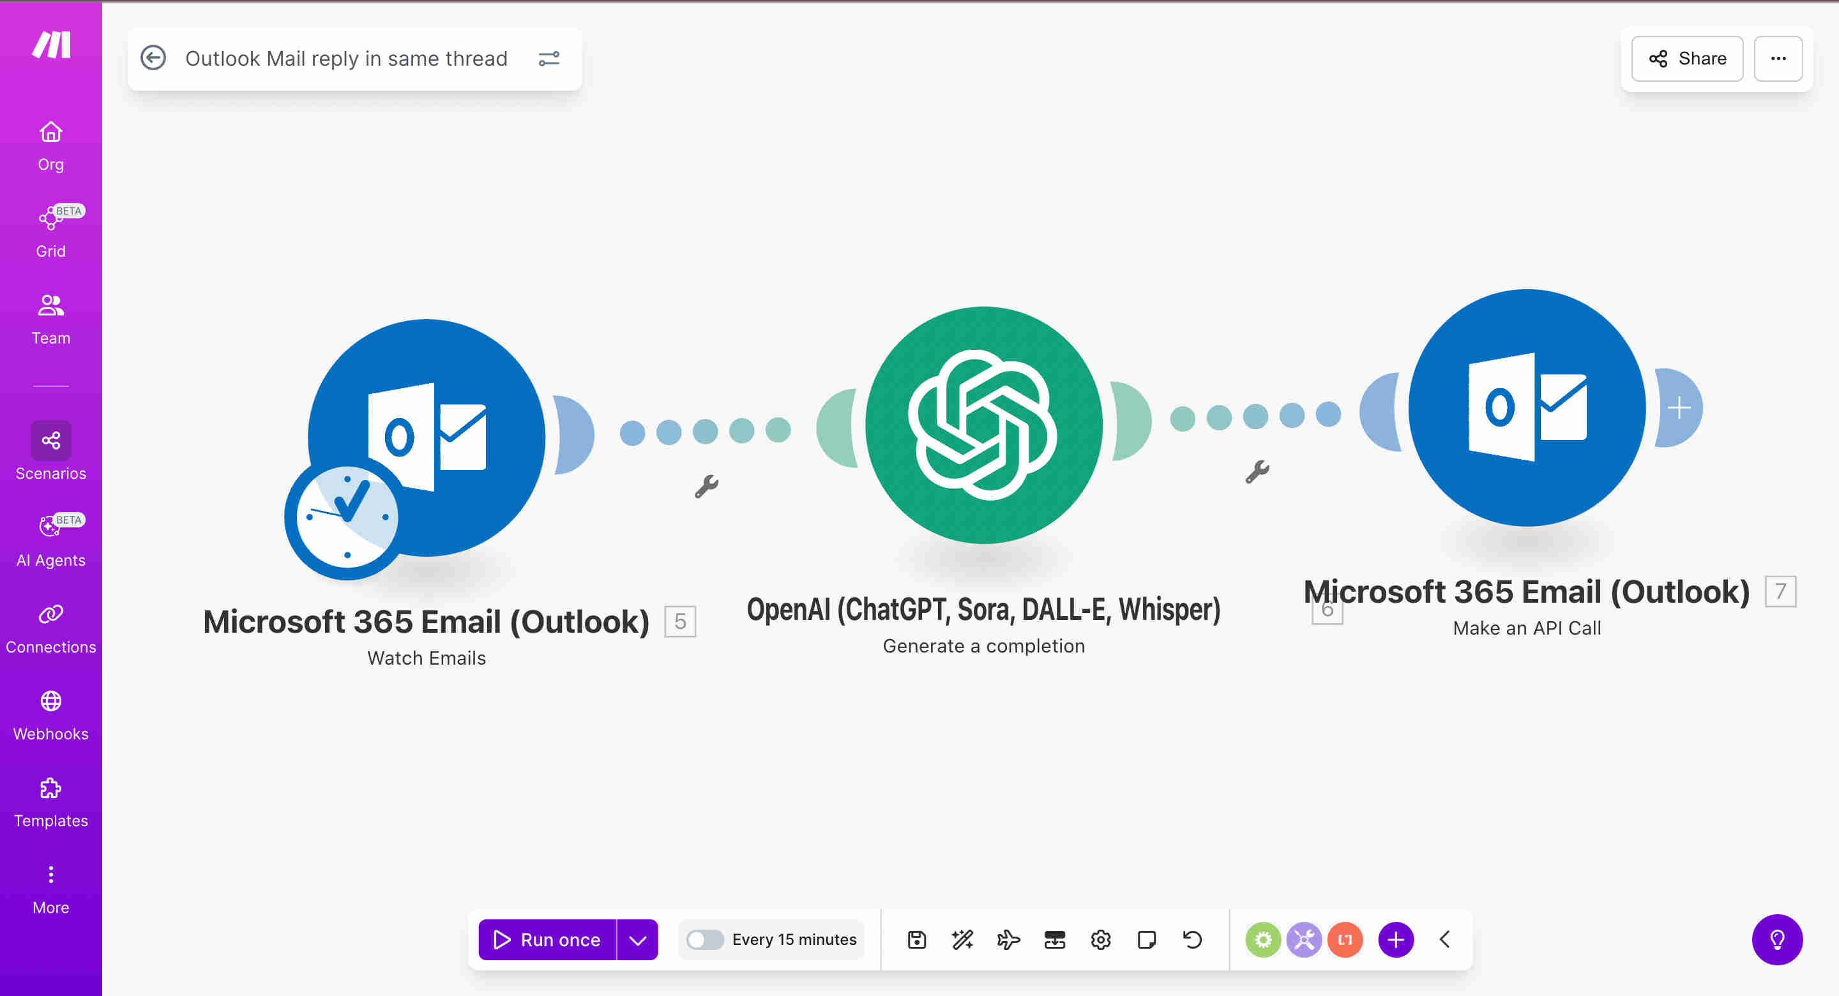Screen dimensions: 1839x996
Task: Click the Generate a completion label
Action: 984,646
